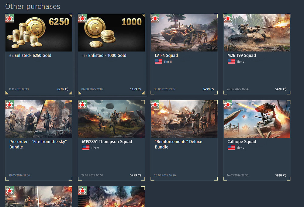This screenshot has height=207, width=304.
Task: Open the Enlisted - 1000 Gold title link
Action: coord(107,55)
